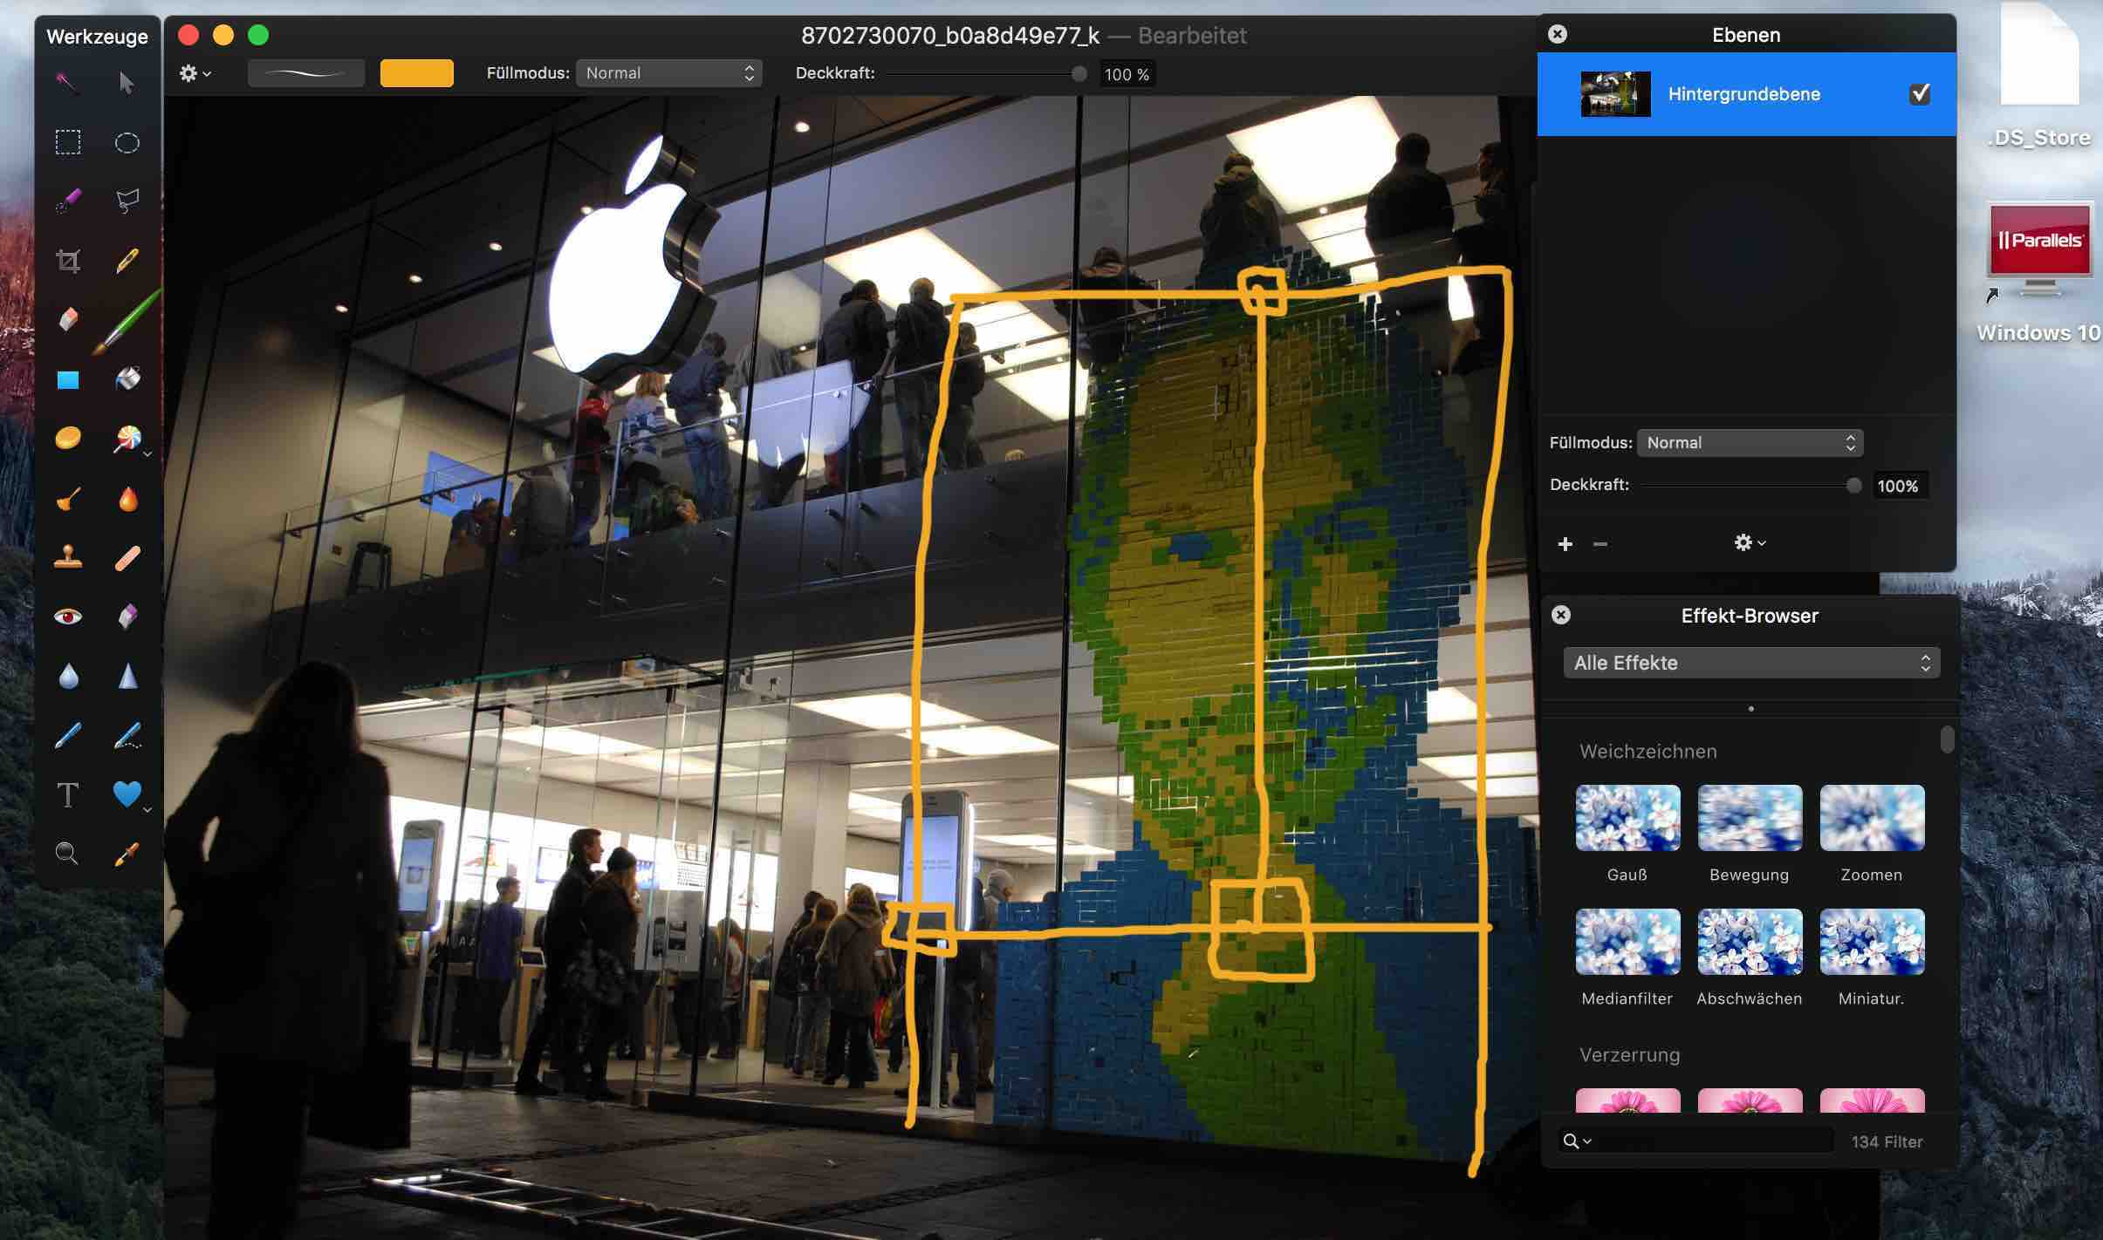2103x1240 pixels.
Task: Open the Füllmodus dropdown in tool options
Action: (668, 73)
